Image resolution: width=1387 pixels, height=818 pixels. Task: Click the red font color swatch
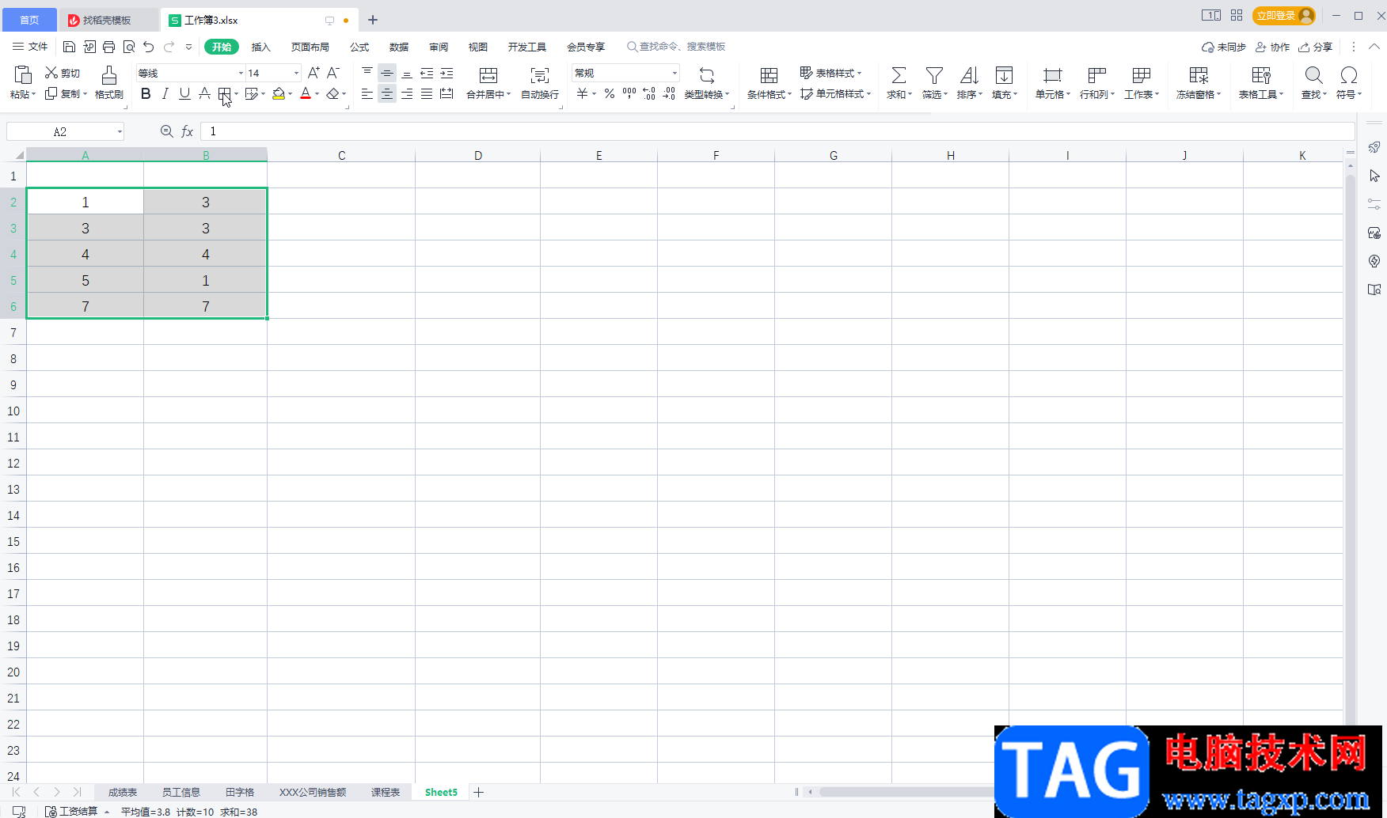tap(306, 94)
